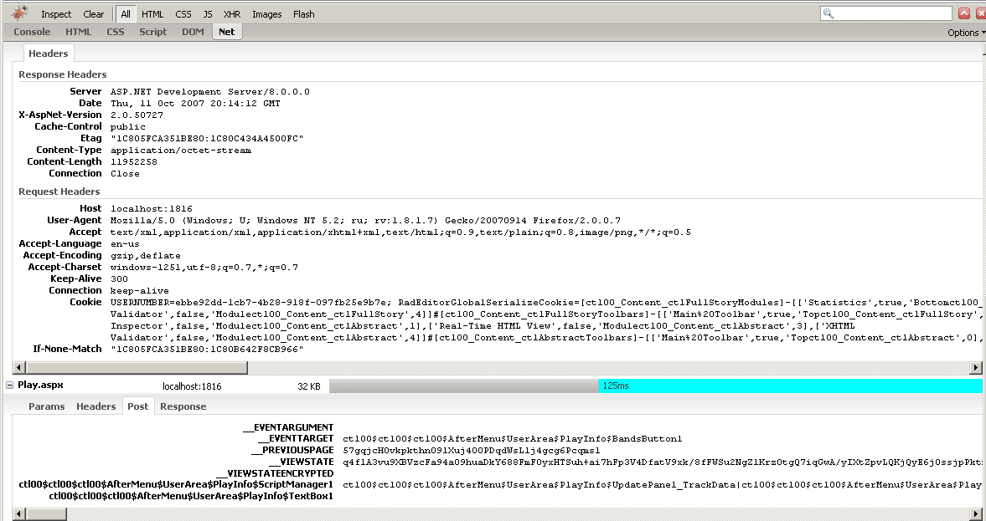Click the User-Agent Mozilla value
The image size is (986, 521).
coord(365,220)
